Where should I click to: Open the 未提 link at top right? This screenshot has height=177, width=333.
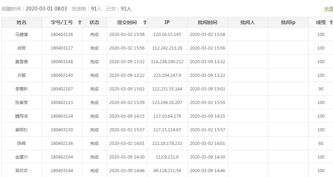(328, 9)
